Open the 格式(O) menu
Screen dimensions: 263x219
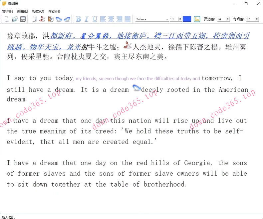[38, 11]
